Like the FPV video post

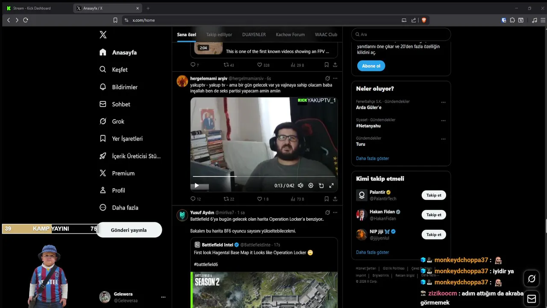pyautogui.click(x=259, y=65)
